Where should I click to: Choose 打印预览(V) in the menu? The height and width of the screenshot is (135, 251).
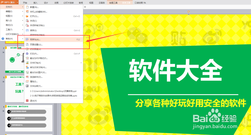click(54, 49)
